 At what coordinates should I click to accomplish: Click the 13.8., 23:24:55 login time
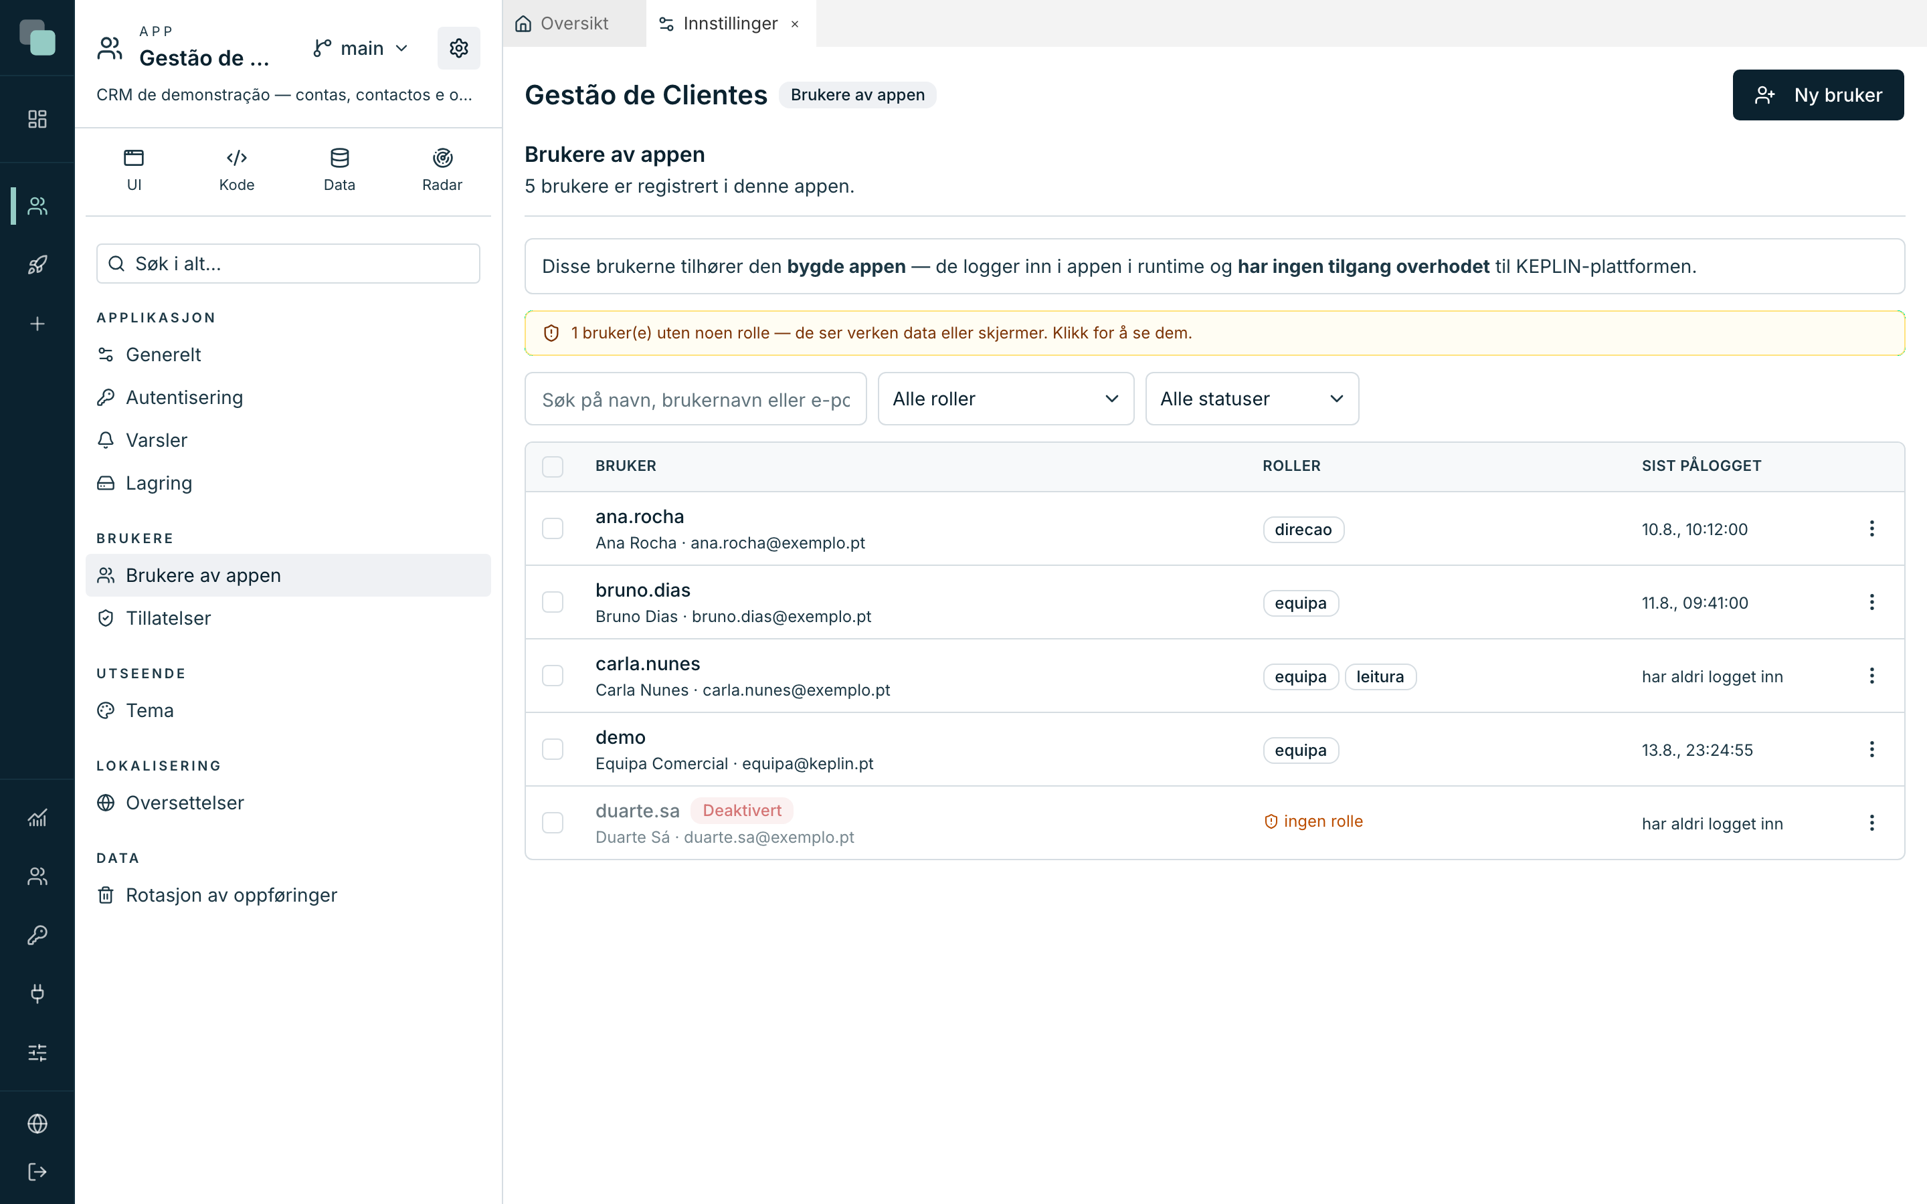point(1697,750)
